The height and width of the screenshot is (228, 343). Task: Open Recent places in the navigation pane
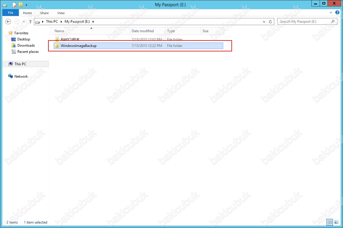click(28, 52)
